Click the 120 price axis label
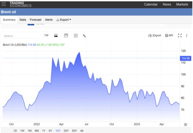This screenshot has height=133, width=193. 183,51
